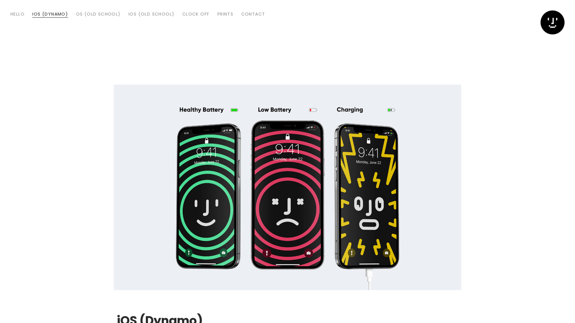The width and height of the screenshot is (575, 323).
Task: Click the flashlight icon on red phone
Action: [x=267, y=253]
